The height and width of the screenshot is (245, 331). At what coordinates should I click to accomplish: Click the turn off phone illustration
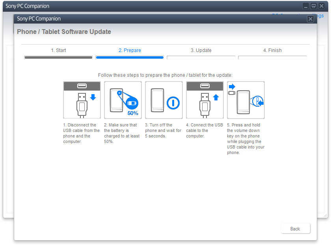164,100
